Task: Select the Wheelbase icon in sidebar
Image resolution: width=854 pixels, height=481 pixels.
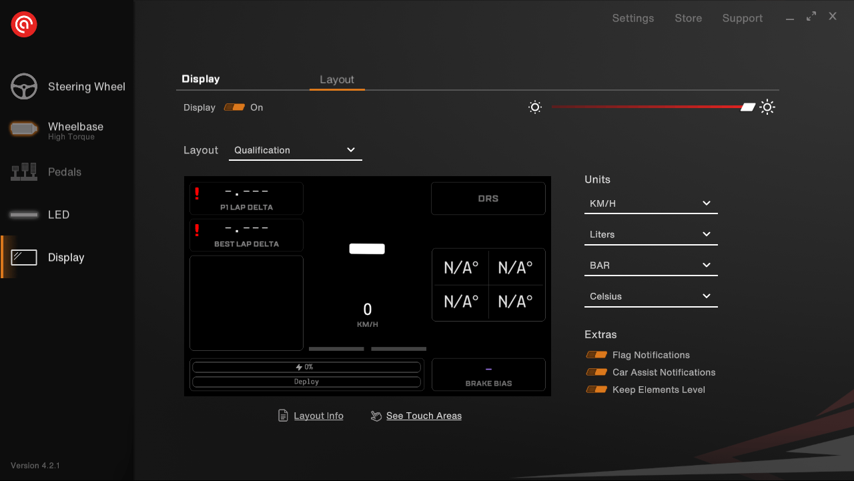Action: [24, 129]
